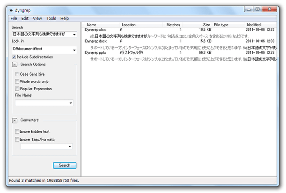Collapse the Converters group
This screenshot has width=286, height=193.
click(x=15, y=121)
